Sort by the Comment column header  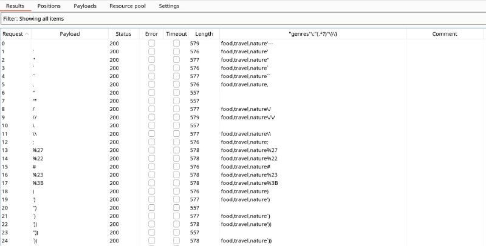pos(445,34)
